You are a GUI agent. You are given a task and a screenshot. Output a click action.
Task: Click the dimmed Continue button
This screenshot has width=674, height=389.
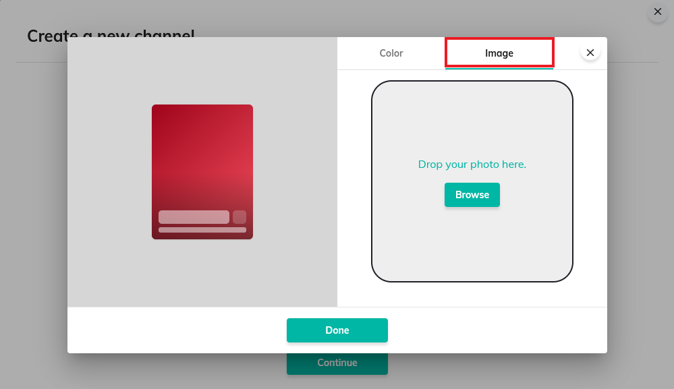(337, 363)
